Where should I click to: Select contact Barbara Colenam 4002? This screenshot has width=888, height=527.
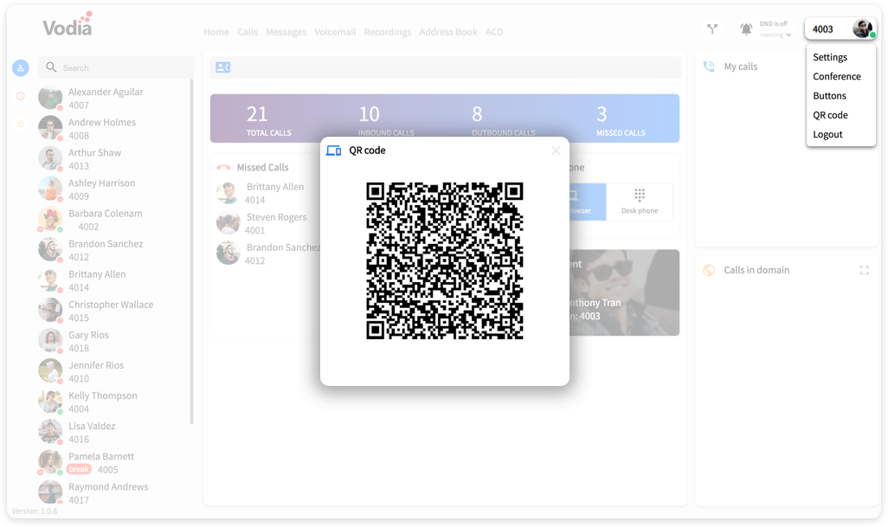tap(113, 220)
